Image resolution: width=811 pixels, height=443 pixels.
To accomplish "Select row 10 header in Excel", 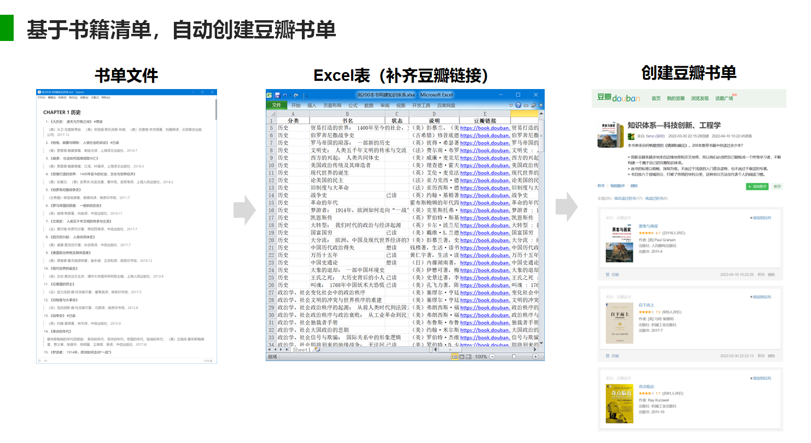I will click(x=271, y=165).
